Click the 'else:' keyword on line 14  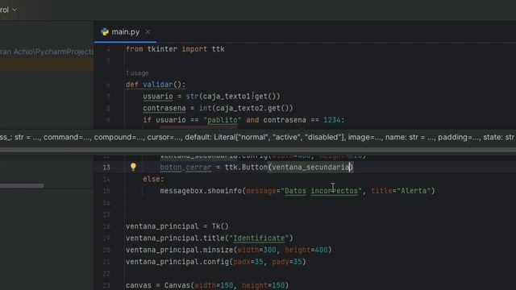point(153,179)
